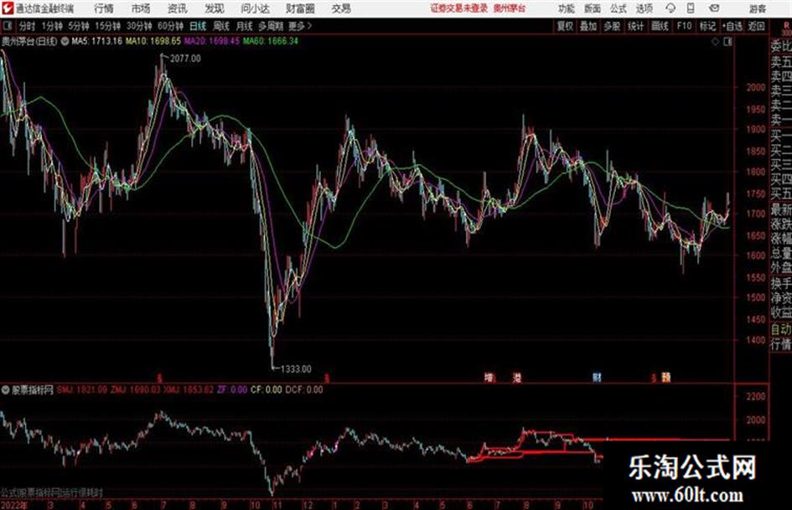Click the 通达信 red logo icon
This screenshot has height=510, width=792.
click(x=8, y=8)
